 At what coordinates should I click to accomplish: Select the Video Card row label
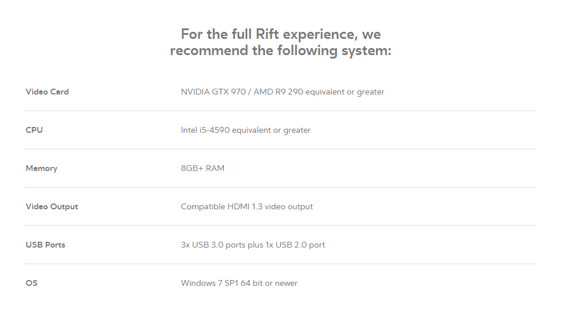[x=47, y=92]
